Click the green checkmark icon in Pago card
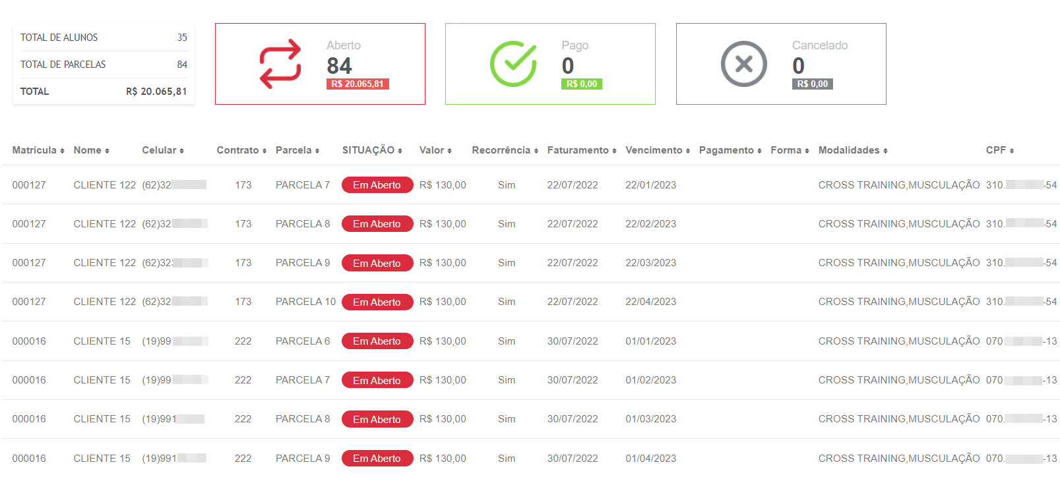 point(513,64)
